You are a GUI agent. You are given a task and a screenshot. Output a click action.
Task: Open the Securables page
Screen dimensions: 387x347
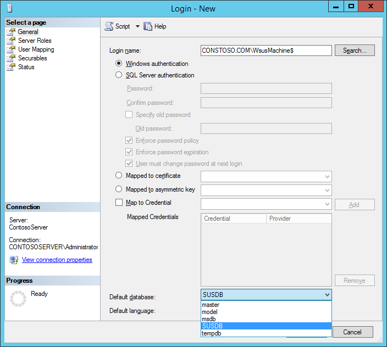[32, 58]
